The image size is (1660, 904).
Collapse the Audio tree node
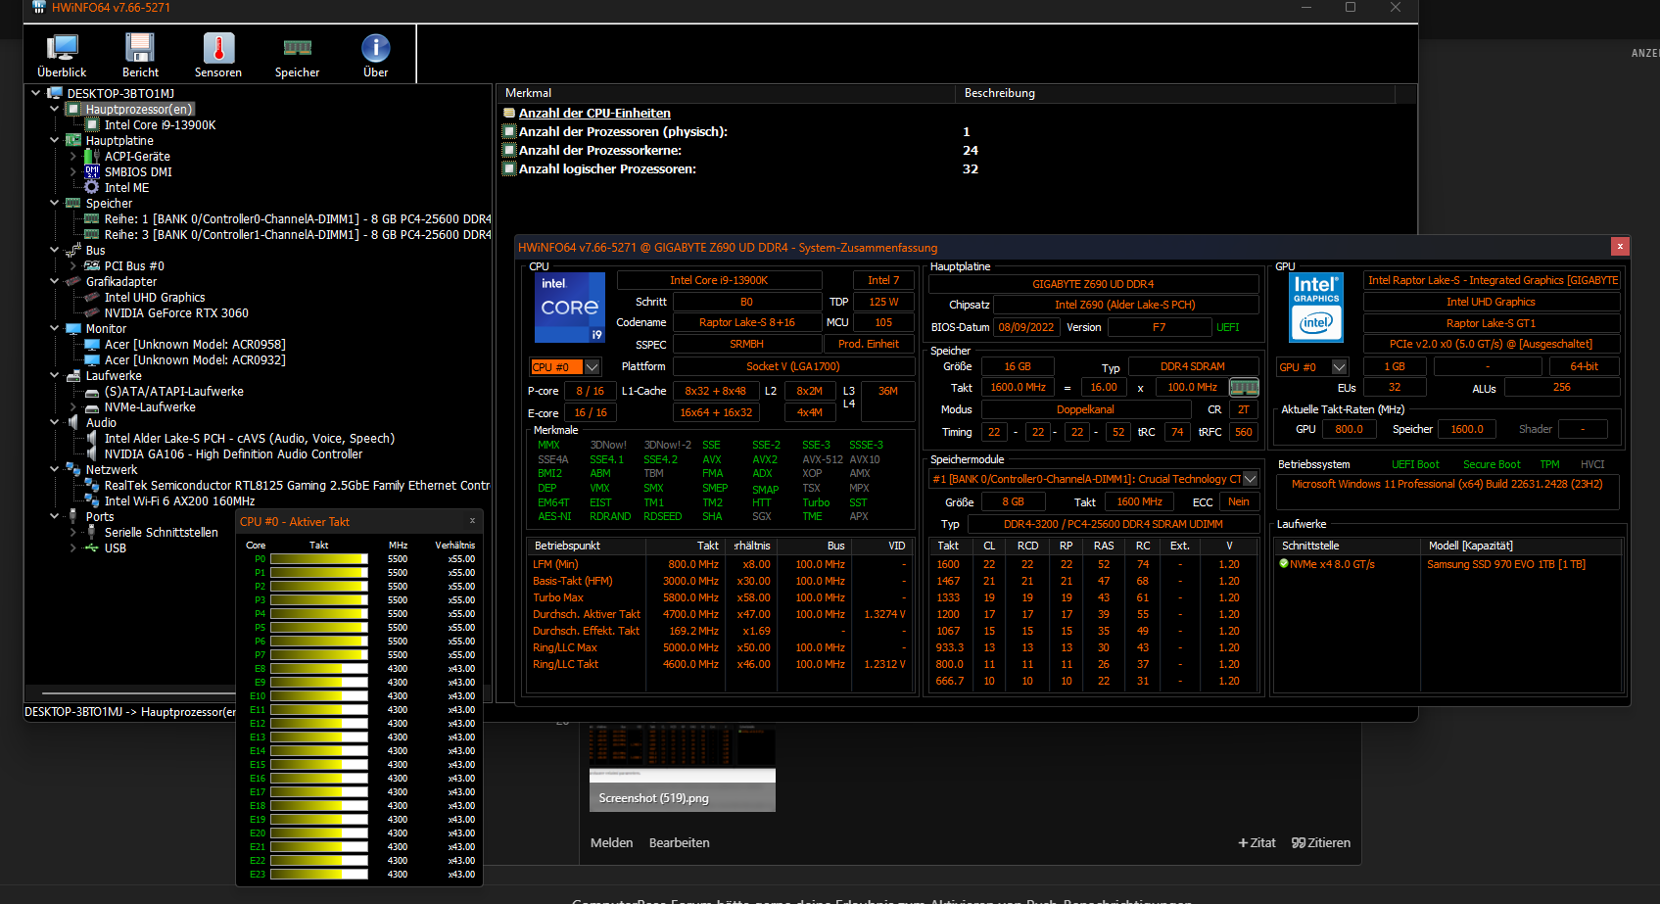(x=55, y=422)
